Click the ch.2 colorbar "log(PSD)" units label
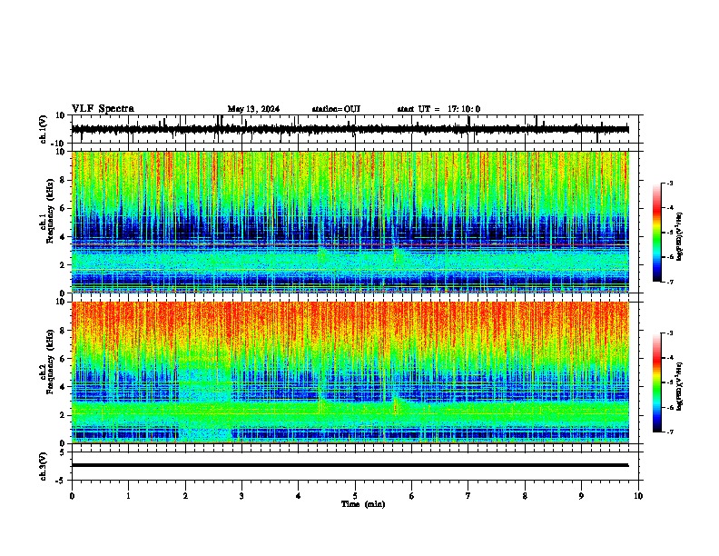 coord(680,386)
